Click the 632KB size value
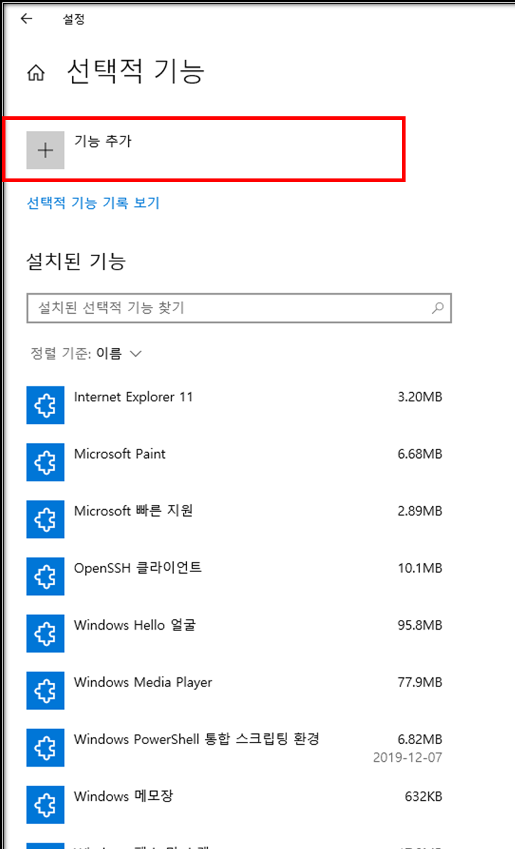This screenshot has height=849, width=515. (x=423, y=797)
